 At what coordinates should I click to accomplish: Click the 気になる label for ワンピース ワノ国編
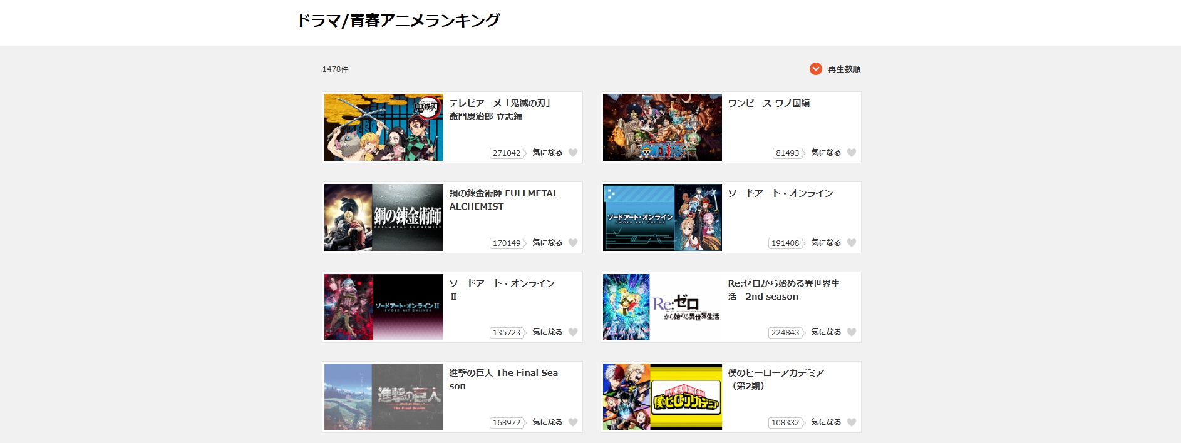point(826,153)
